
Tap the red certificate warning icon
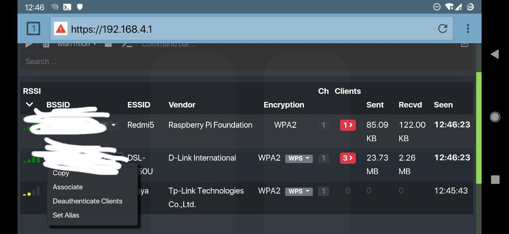pyautogui.click(x=60, y=29)
